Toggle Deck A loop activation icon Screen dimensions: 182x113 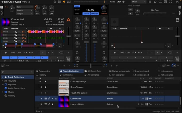tap(61, 52)
